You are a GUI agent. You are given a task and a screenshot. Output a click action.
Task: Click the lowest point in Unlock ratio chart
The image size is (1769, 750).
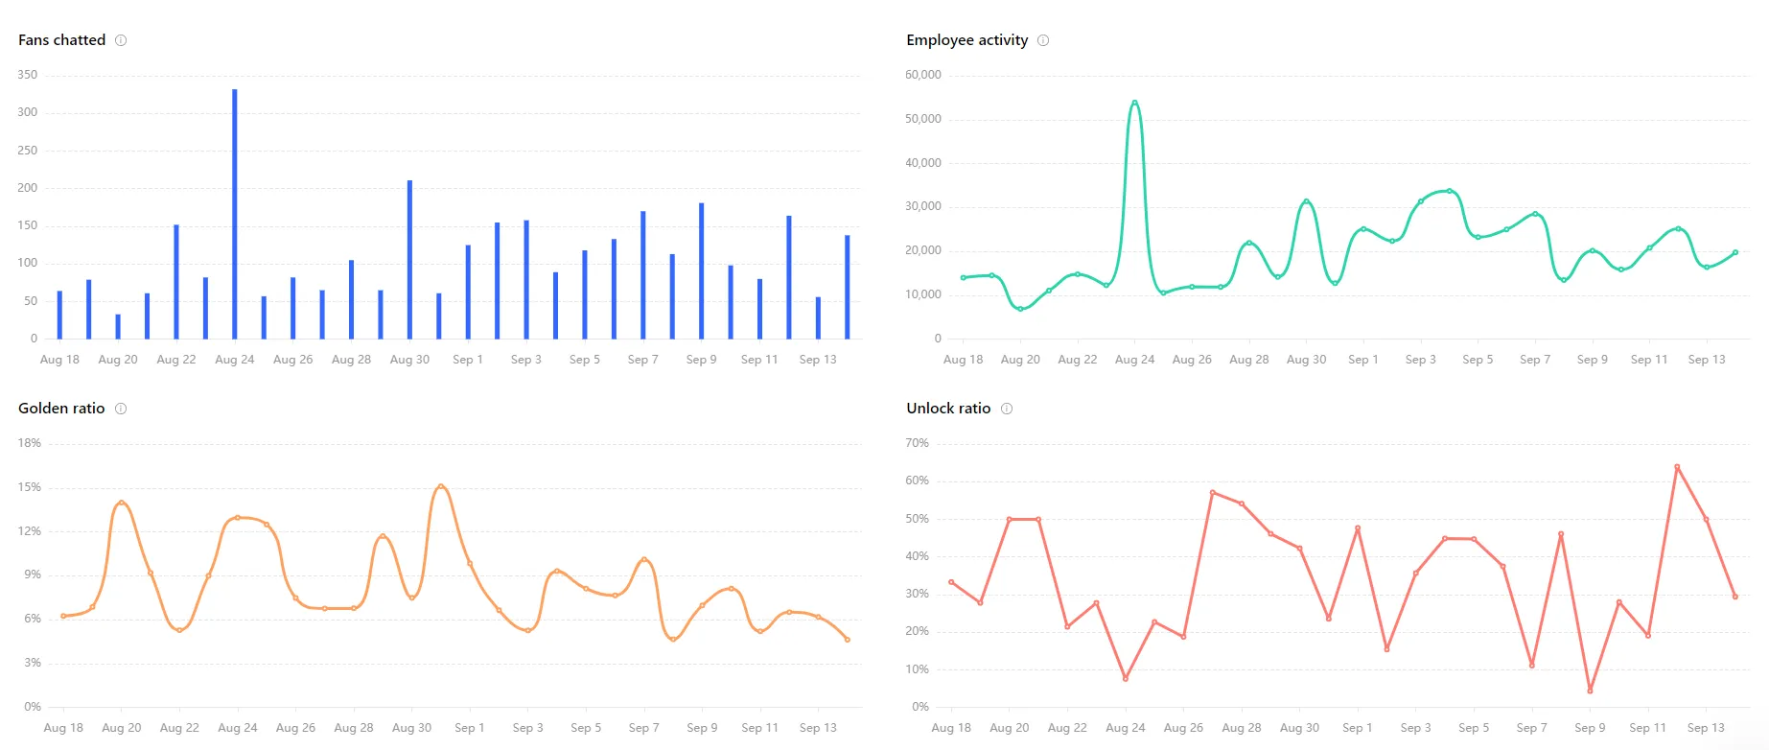[x=1590, y=691]
